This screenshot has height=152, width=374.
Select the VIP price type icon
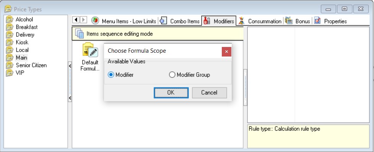pos(10,73)
